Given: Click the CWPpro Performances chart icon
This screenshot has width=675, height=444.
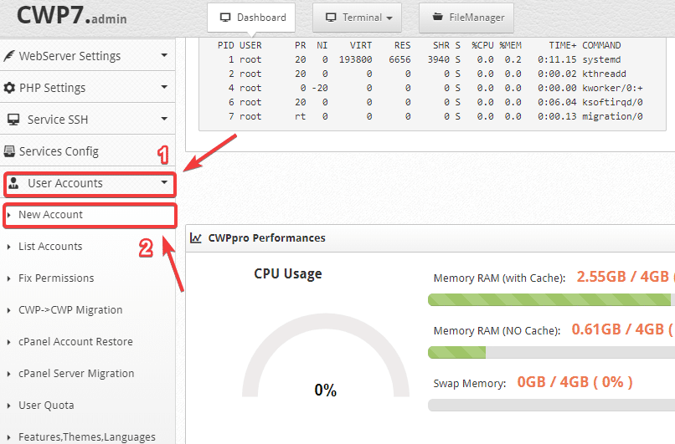Looking at the screenshot, I should pos(196,238).
